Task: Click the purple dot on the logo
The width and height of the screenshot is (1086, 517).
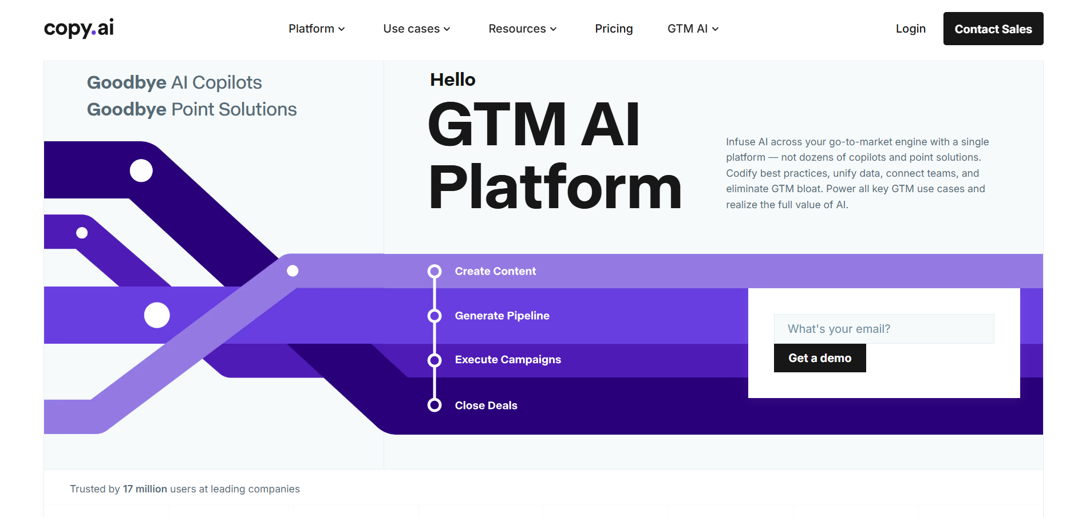Action: [x=93, y=33]
